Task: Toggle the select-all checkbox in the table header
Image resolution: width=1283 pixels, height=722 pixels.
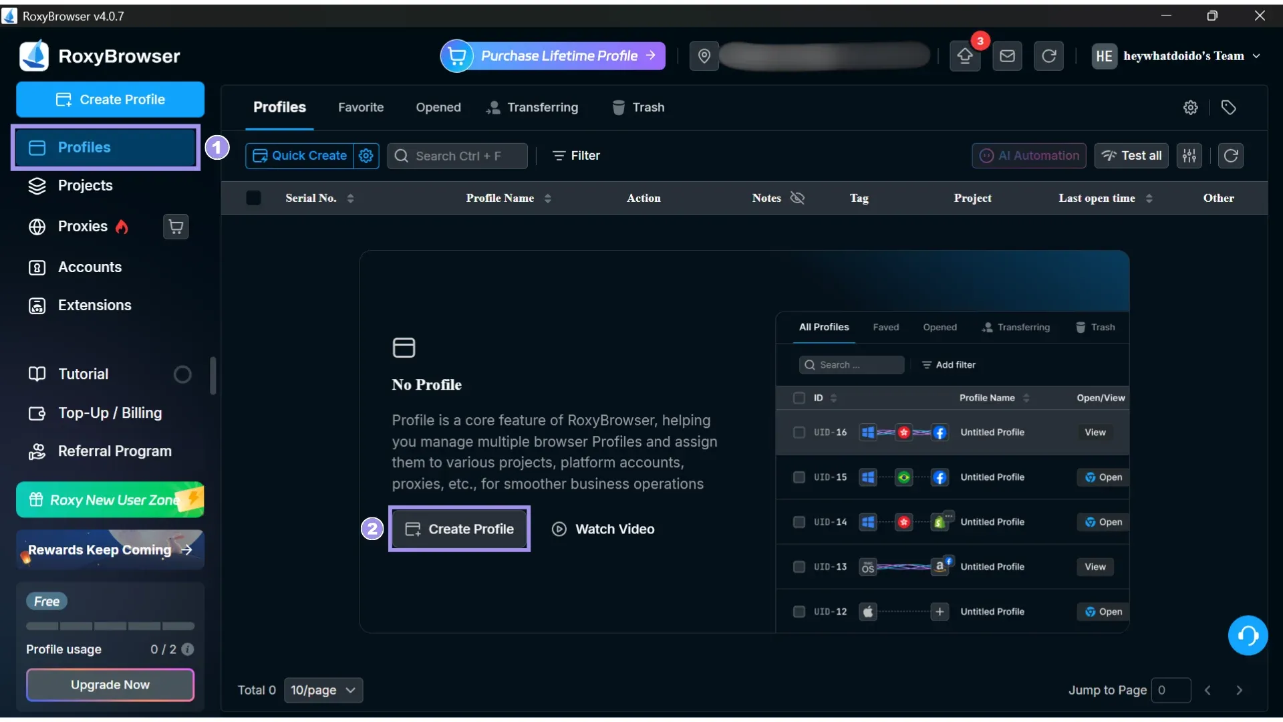Action: pyautogui.click(x=253, y=198)
